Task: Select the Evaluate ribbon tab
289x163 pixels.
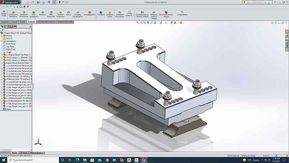Action: (31, 22)
